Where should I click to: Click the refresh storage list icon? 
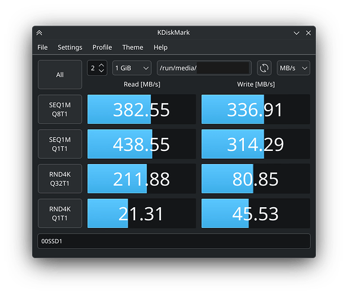tap(264, 68)
